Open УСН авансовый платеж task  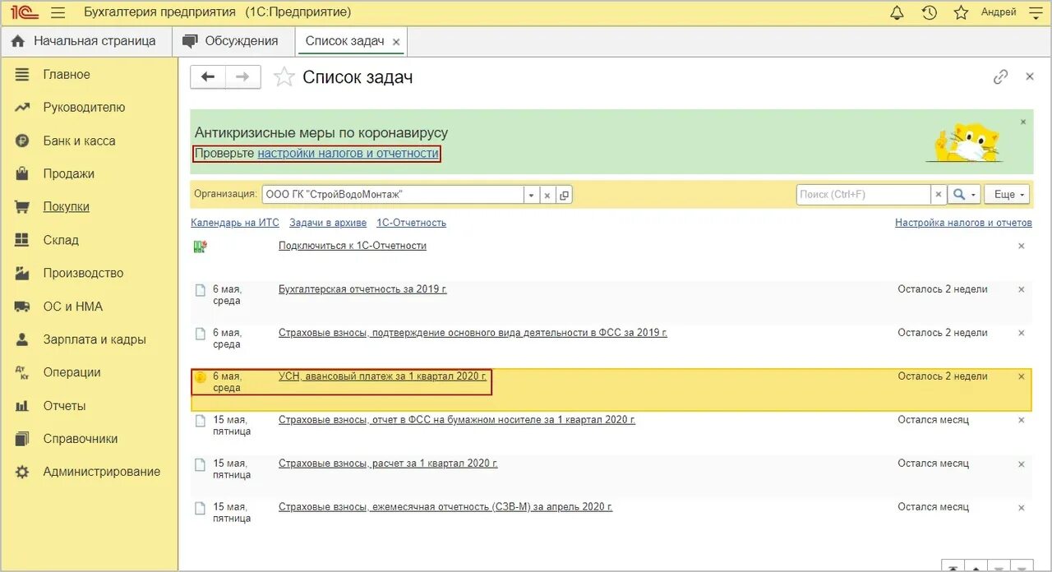coord(382,376)
